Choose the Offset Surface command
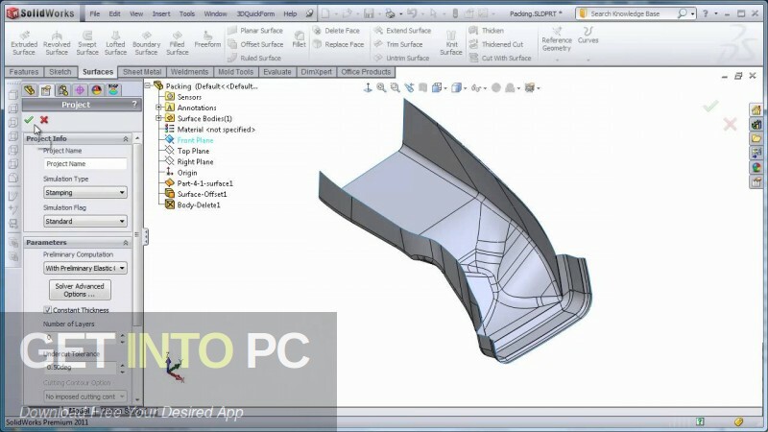This screenshot has height=432, width=768. click(x=255, y=44)
